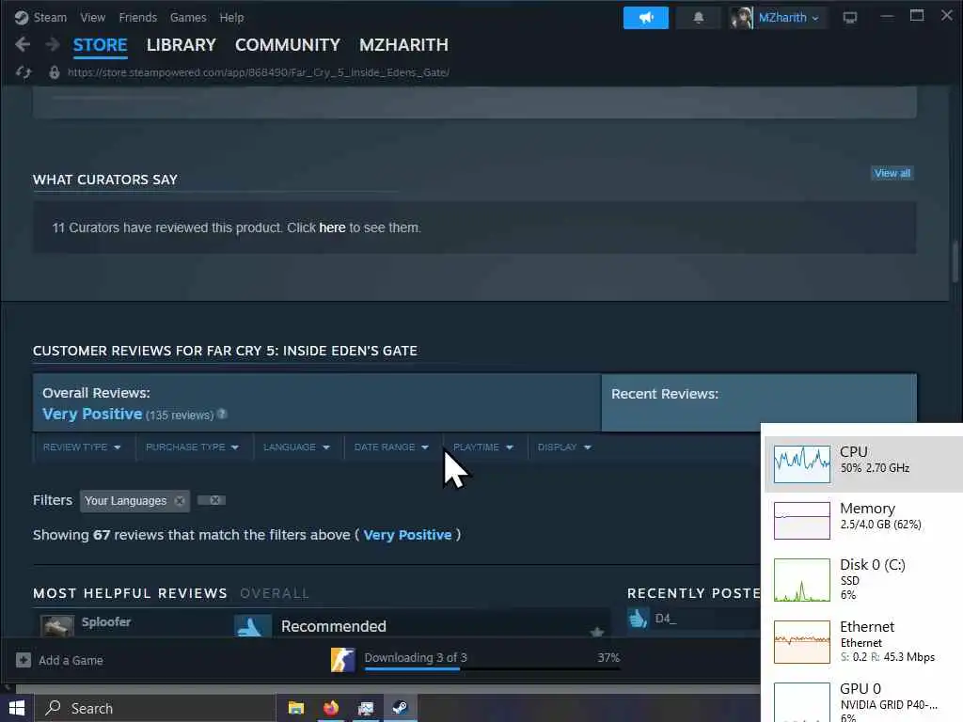Select the GPU 0 entry in Task Manager
963x722 pixels.
point(862,699)
